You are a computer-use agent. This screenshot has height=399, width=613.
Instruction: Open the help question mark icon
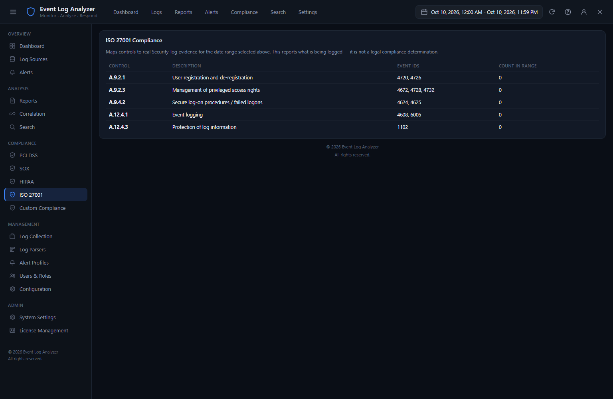pos(568,12)
